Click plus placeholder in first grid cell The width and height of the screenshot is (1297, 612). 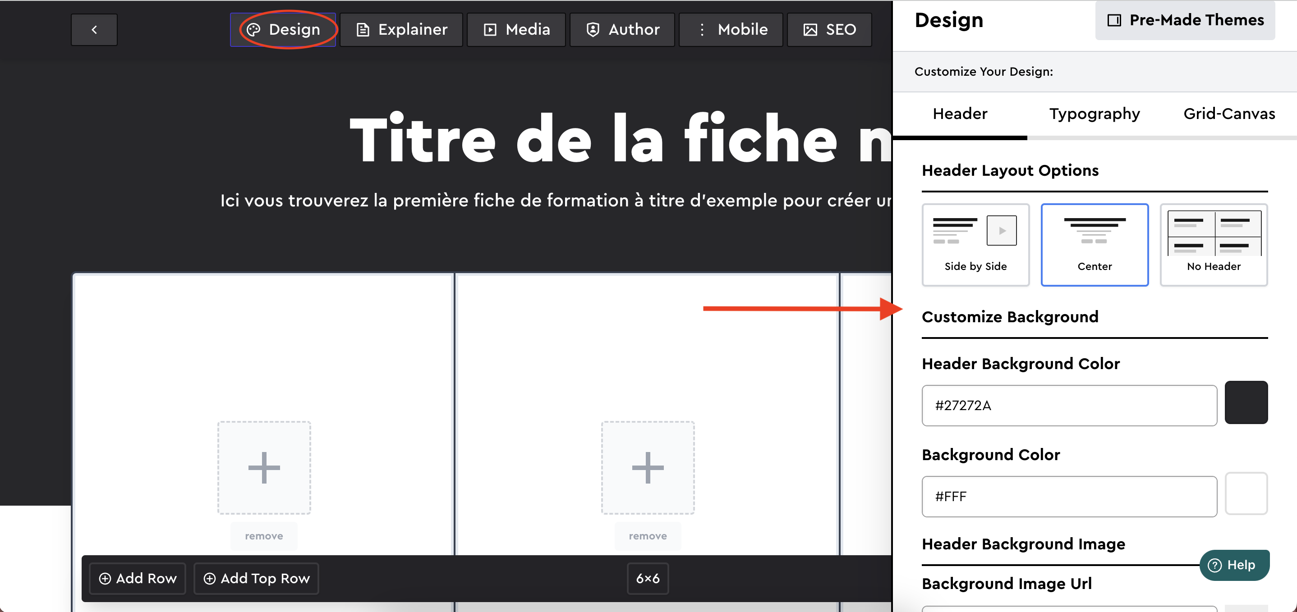[x=264, y=467]
